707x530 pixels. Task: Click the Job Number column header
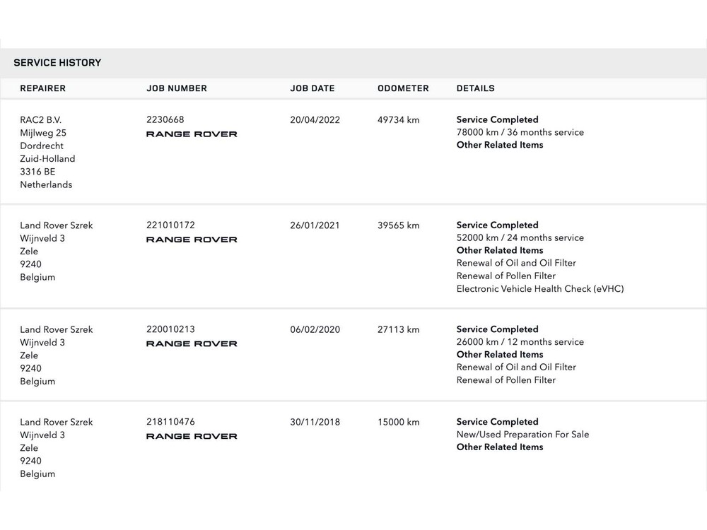point(177,88)
